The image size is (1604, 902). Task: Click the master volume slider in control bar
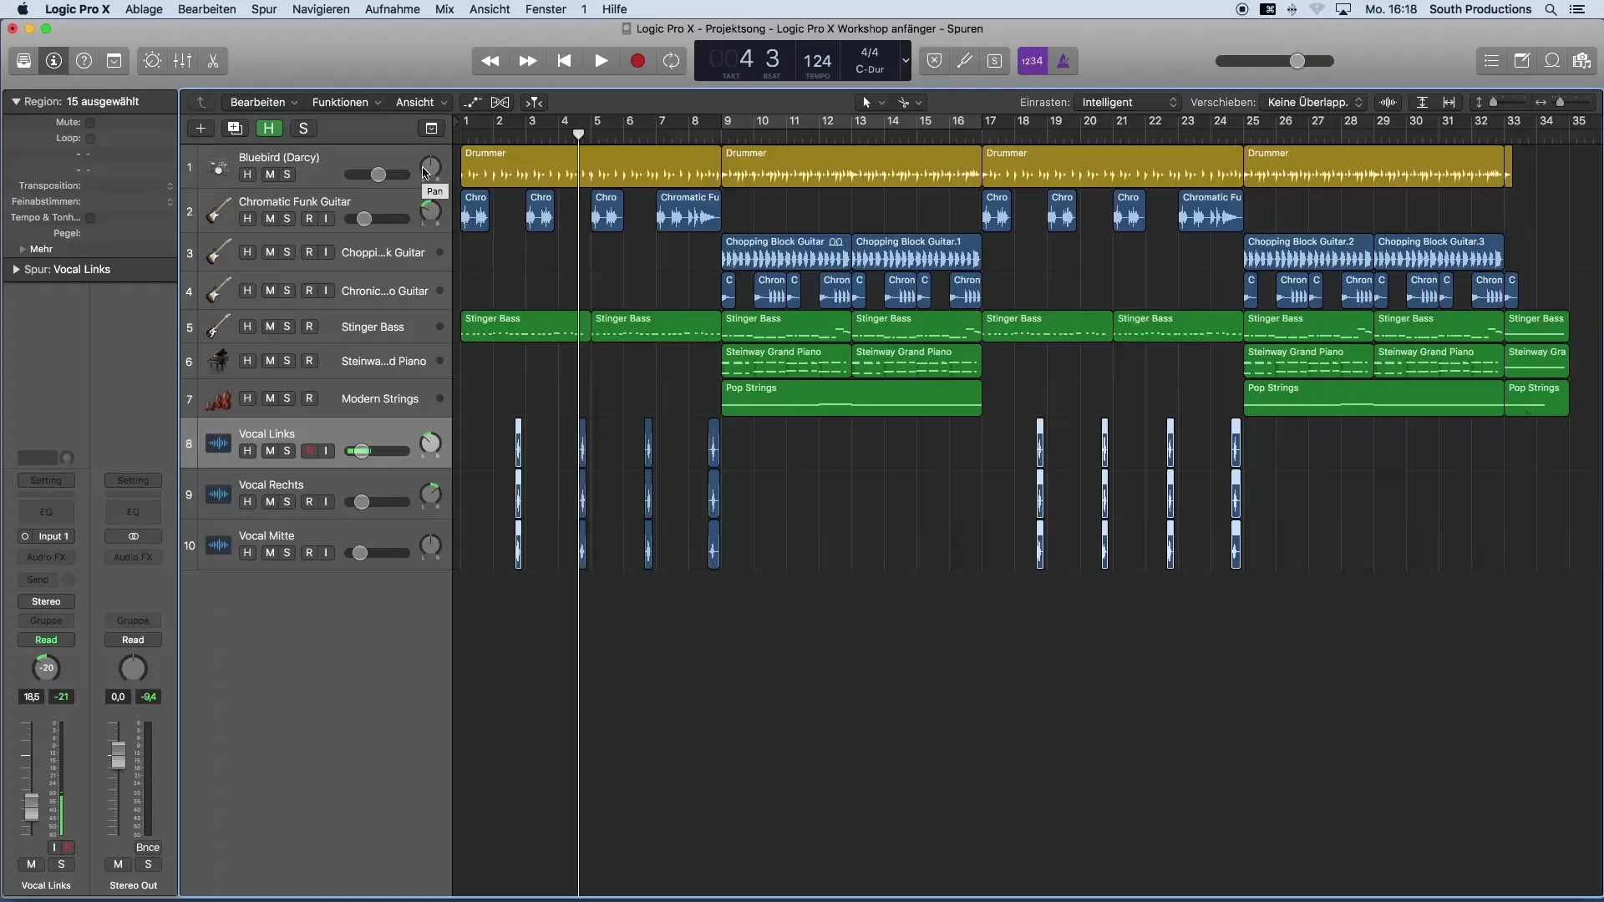[1275, 61]
